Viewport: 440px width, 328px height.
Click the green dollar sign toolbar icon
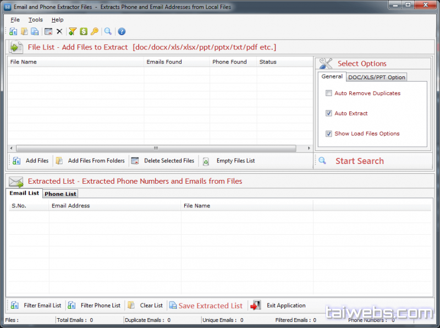click(84, 31)
